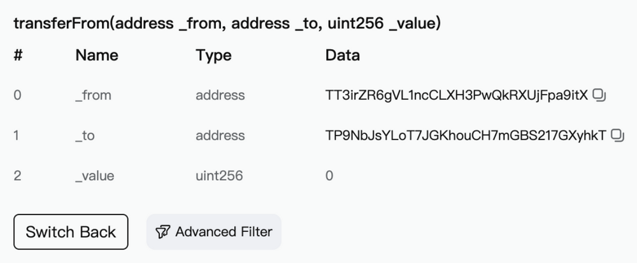This screenshot has height=263, width=637.
Task: Click the _from parameter name
Action: pyautogui.click(x=93, y=96)
